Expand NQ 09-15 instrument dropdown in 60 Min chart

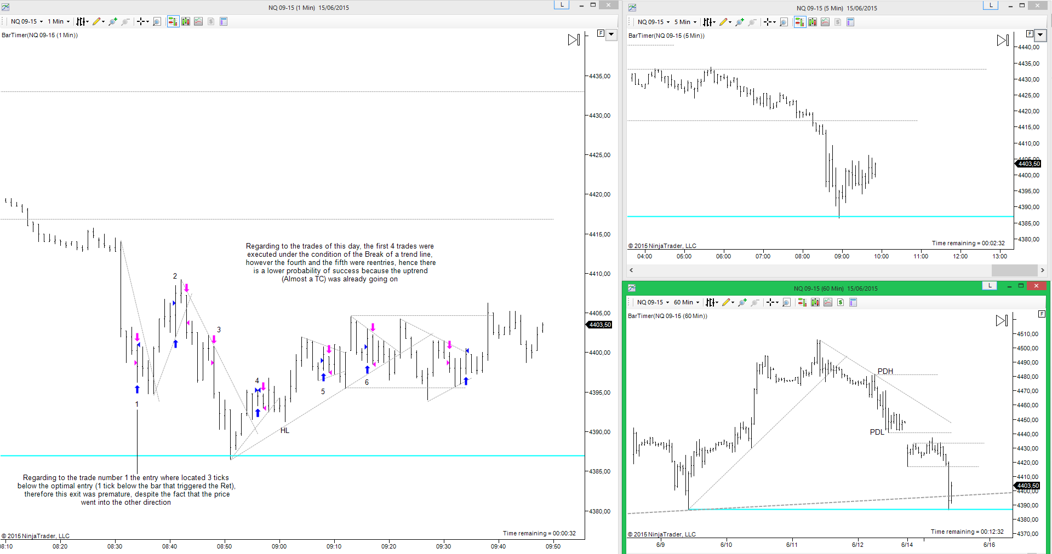(x=653, y=302)
